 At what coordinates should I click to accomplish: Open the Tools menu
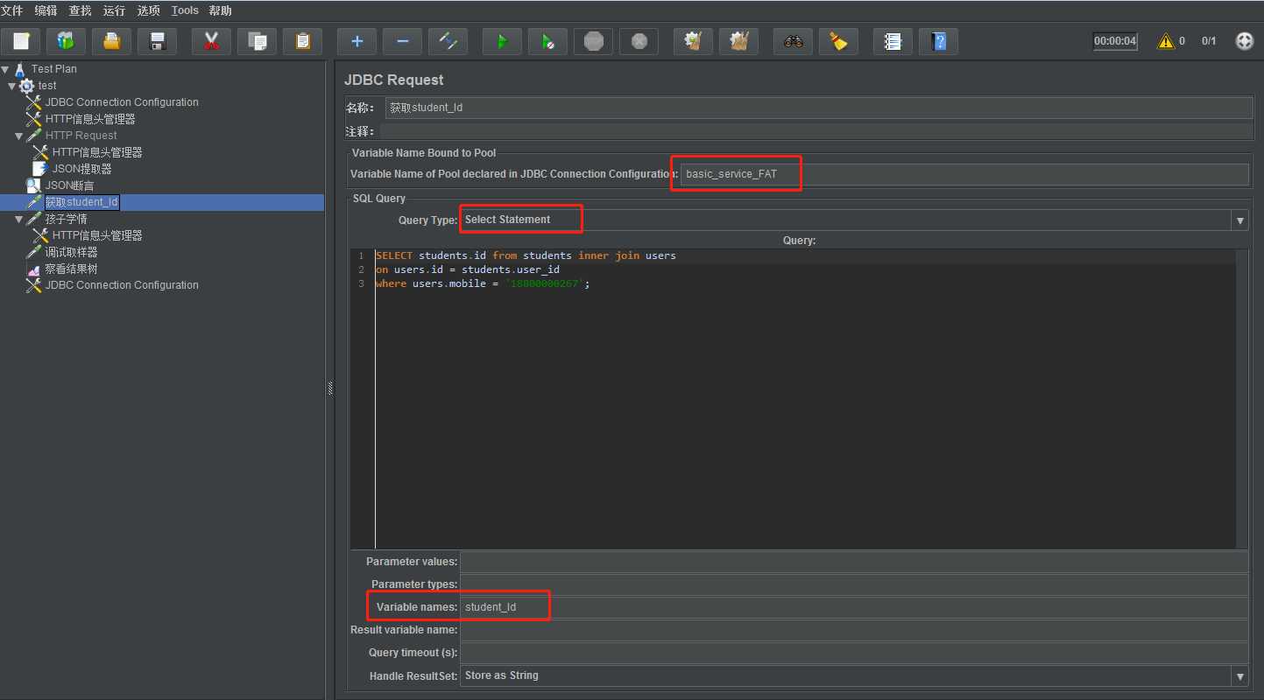click(x=185, y=10)
